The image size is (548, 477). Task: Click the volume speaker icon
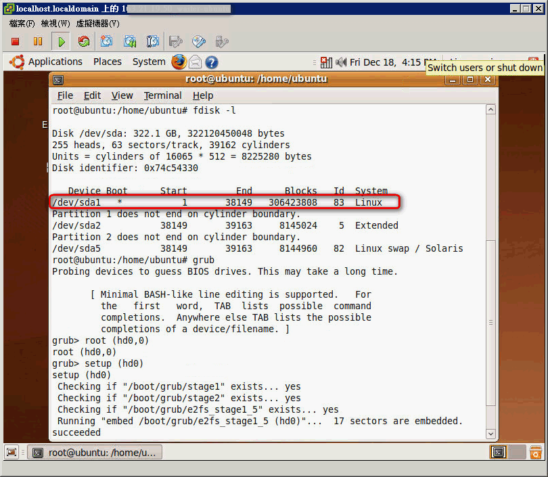tap(341, 62)
